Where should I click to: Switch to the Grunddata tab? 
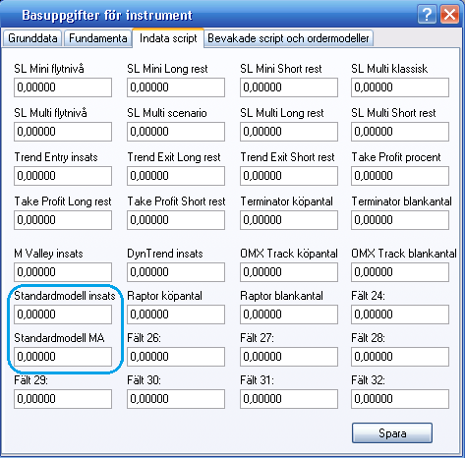point(32,38)
